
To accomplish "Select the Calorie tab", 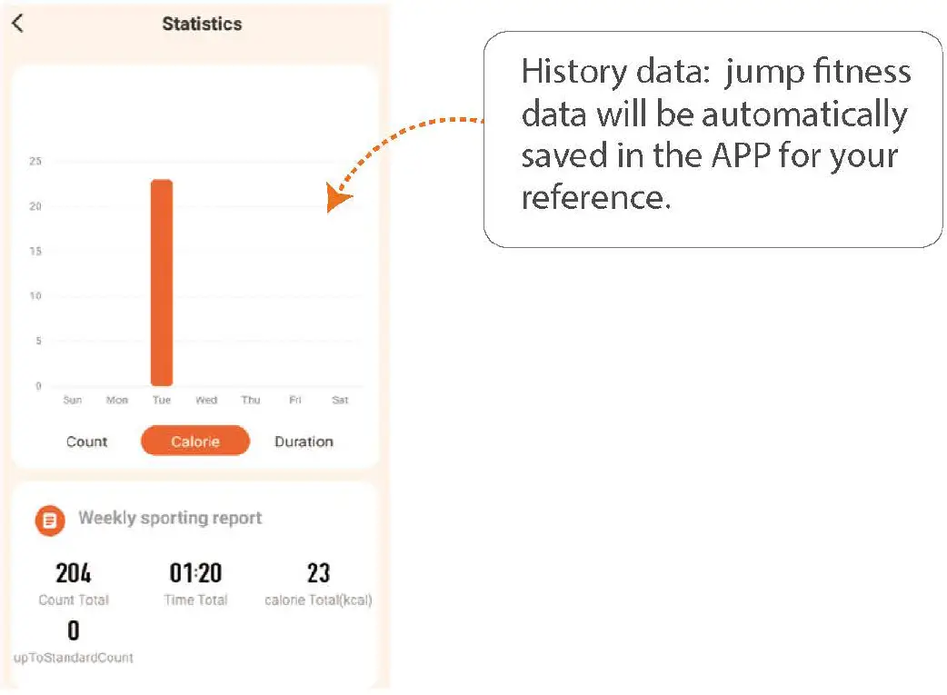I will coord(195,442).
